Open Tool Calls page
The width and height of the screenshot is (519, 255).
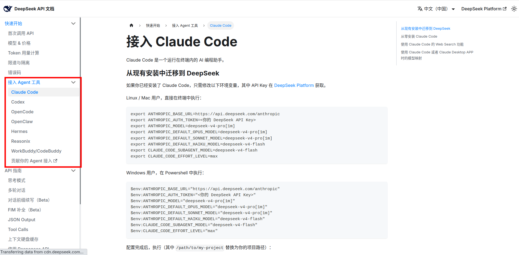(x=18, y=229)
